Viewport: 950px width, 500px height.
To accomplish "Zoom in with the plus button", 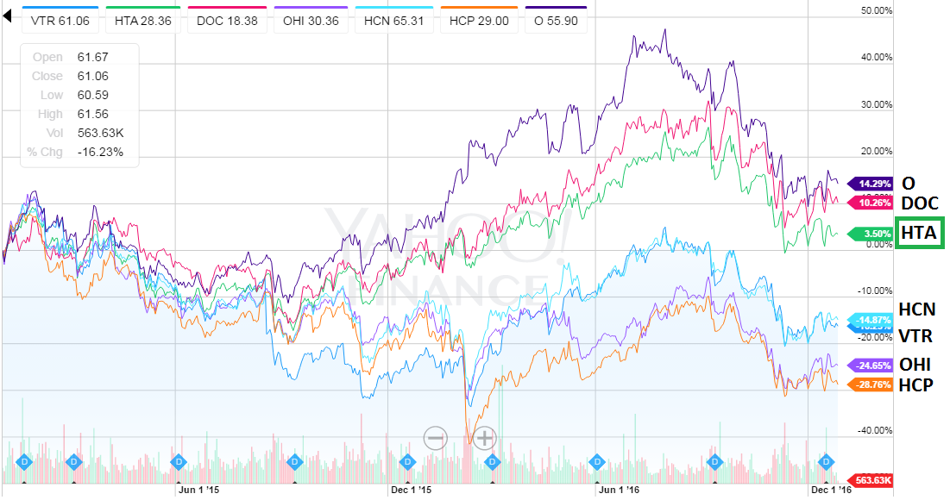I will (485, 438).
